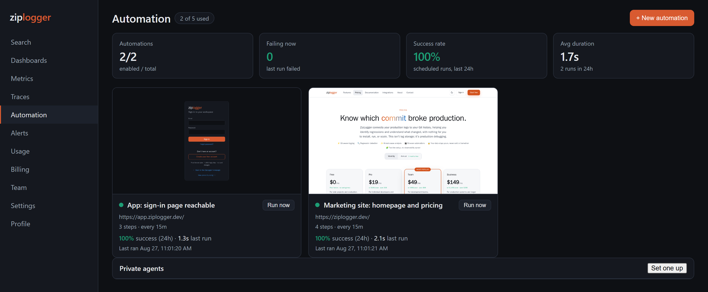Run the Marketing site automation now
The height and width of the screenshot is (292, 708).
[474, 205]
